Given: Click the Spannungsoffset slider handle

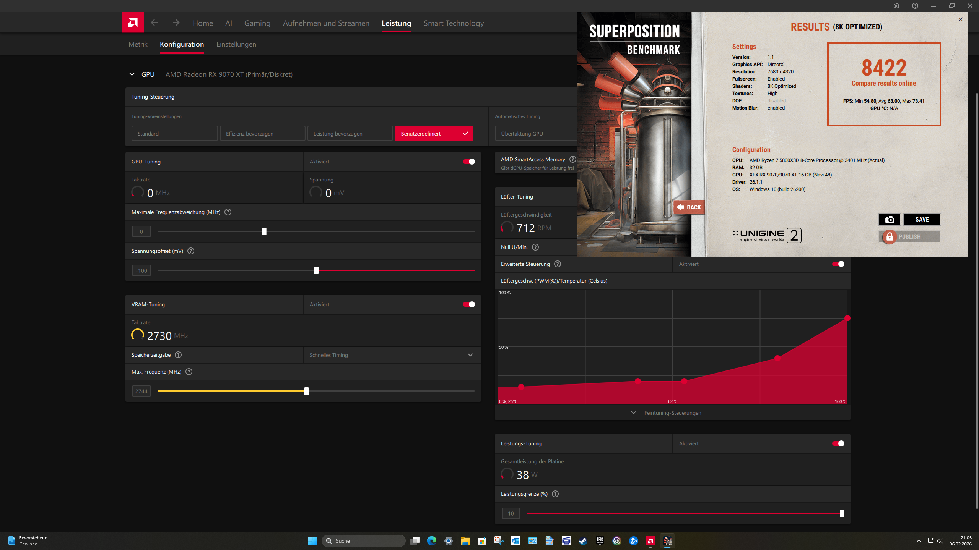Looking at the screenshot, I should 316,270.
